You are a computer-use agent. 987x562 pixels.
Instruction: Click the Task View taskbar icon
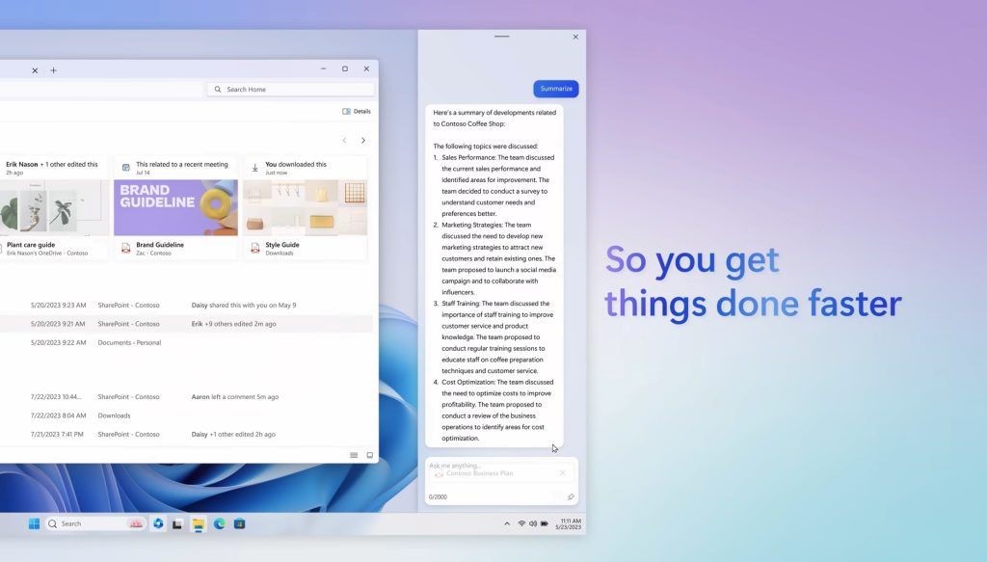click(177, 523)
